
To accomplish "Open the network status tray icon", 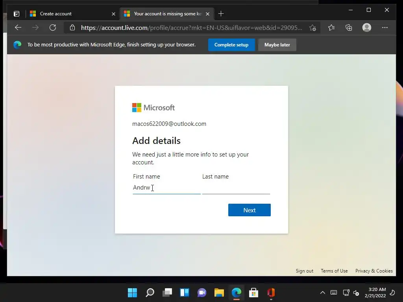I will pos(346,293).
